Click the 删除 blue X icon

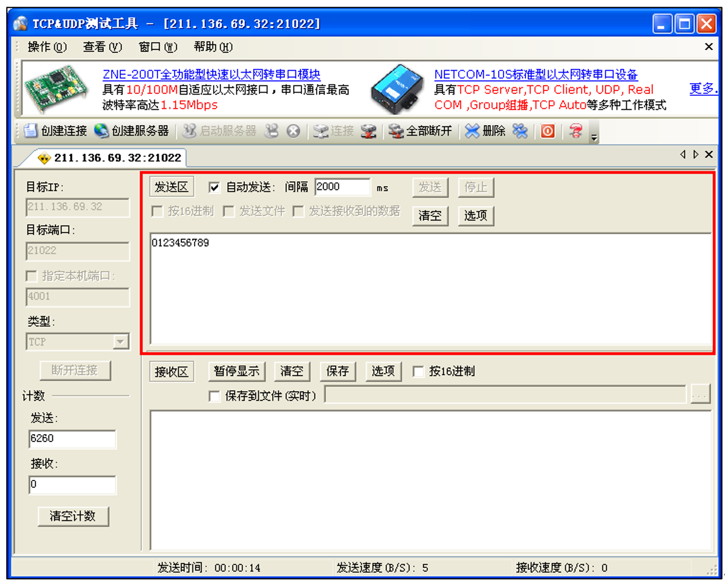point(472,131)
